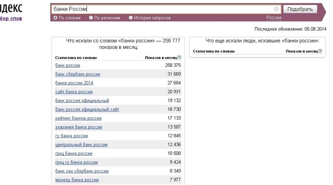Click the 'банки россии 2014' keyword
This screenshot has width=333, height=185.
pos(74,83)
